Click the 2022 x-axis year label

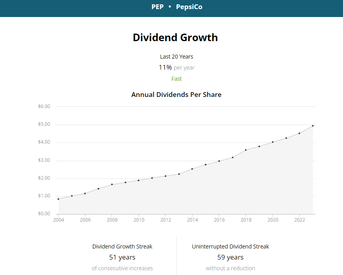pyautogui.click(x=299, y=220)
